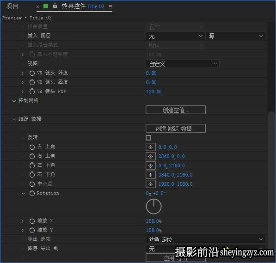Toggle stopwatch for 中心点
Screen dimensions: 276x263
pos(32,183)
